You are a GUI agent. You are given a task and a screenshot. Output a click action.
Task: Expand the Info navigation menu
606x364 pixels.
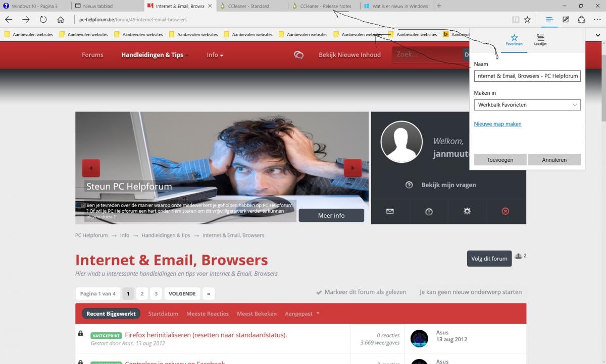click(x=215, y=55)
